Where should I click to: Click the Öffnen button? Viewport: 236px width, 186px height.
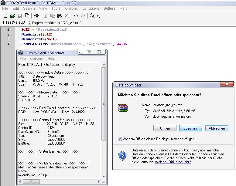point(165,128)
